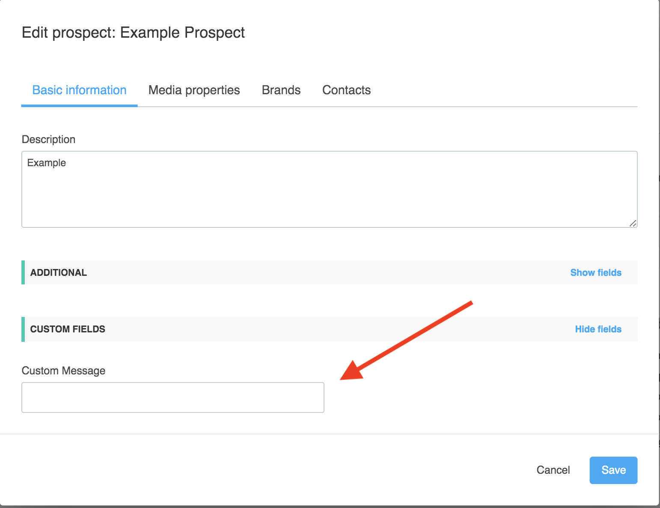660x508 pixels.
Task: Expand Additional section with Show fields
Action: (595, 273)
